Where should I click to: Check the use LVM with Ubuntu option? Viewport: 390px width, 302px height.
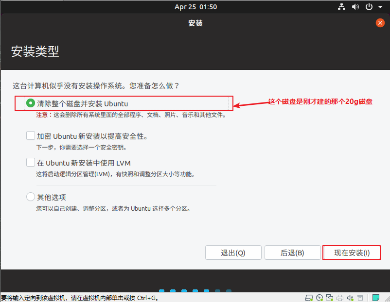point(31,163)
